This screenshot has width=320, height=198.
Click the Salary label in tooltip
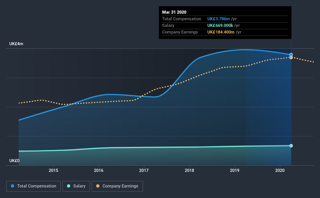click(168, 25)
